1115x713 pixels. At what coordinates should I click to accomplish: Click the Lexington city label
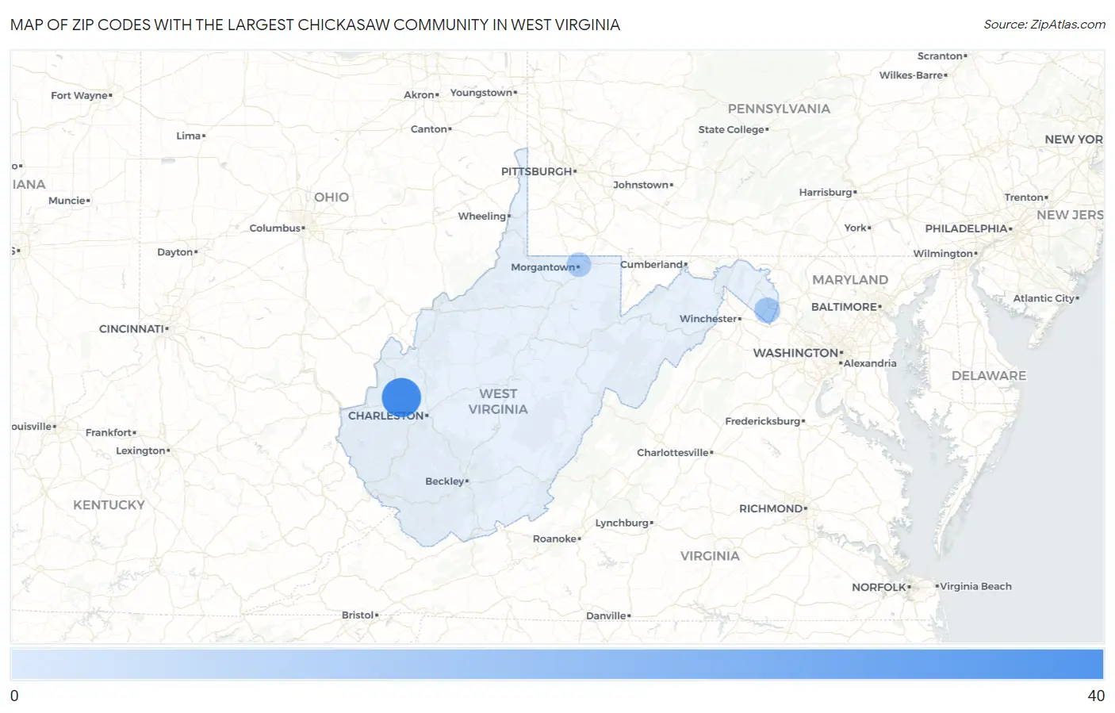pos(140,450)
